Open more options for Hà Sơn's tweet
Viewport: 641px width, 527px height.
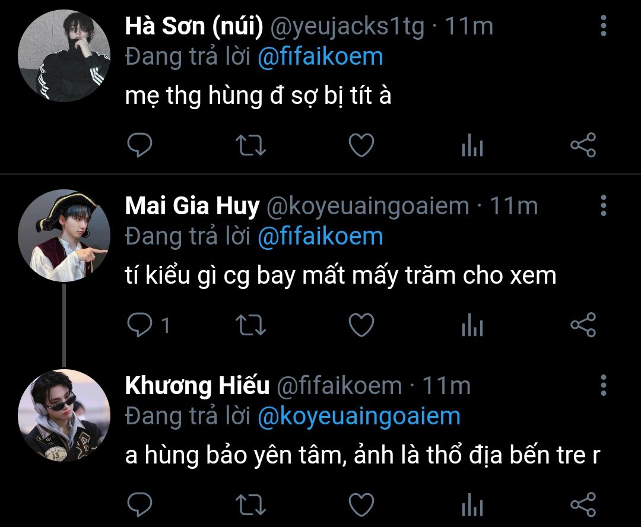tap(604, 26)
